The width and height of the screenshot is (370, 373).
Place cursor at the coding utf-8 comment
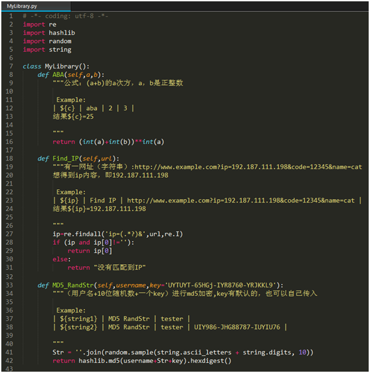click(66, 16)
